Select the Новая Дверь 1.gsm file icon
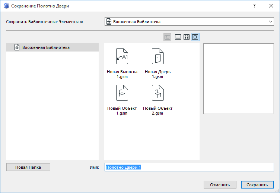The image size is (280, 193). click(157, 56)
